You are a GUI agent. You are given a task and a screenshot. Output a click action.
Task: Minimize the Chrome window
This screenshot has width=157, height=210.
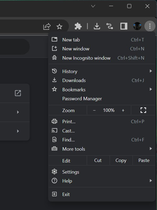click(111, 6)
